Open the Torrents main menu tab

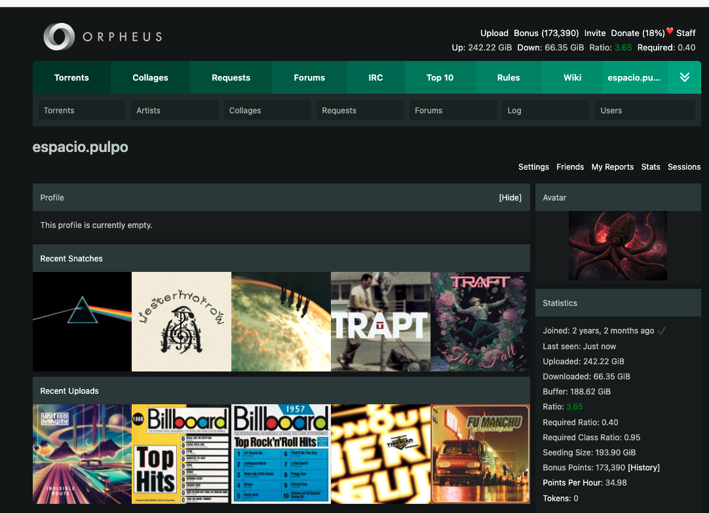pyautogui.click(x=71, y=77)
